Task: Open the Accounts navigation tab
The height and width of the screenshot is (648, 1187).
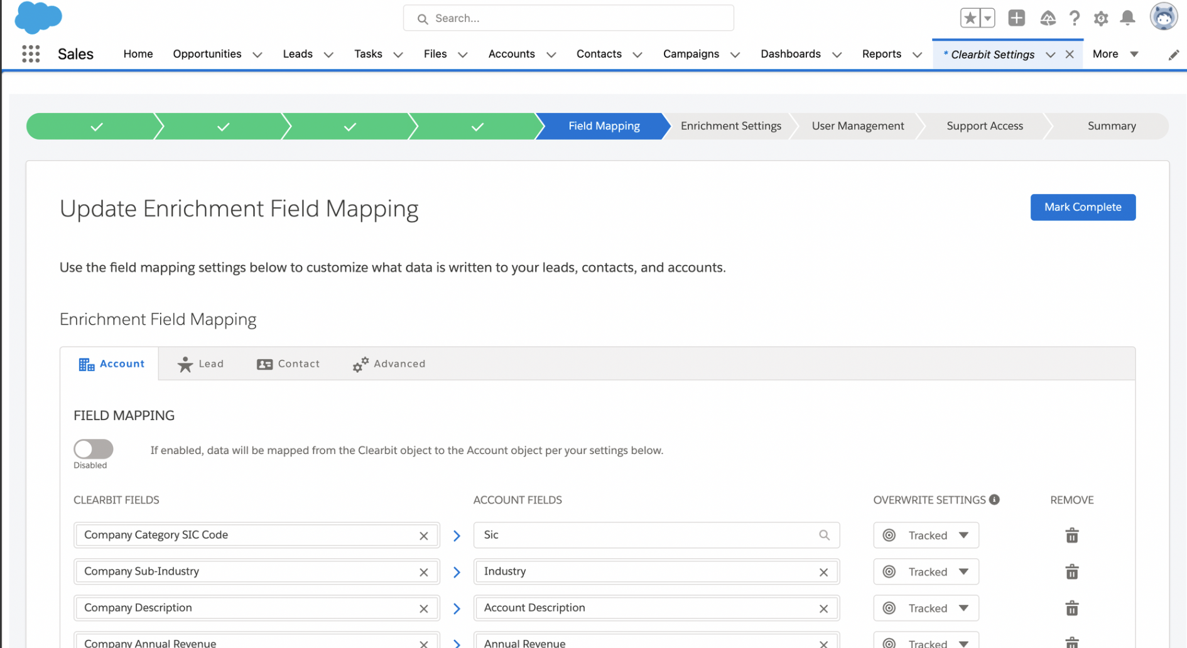Action: tap(512, 54)
